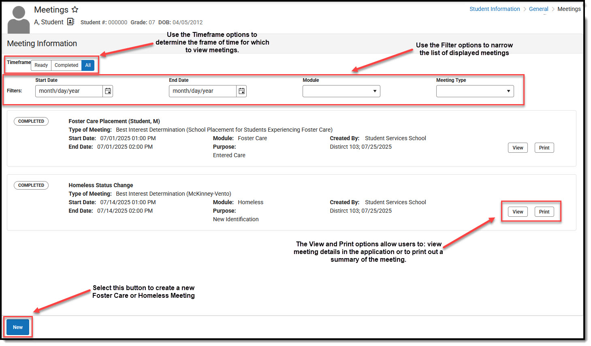Open the Module dropdown

pos(341,91)
